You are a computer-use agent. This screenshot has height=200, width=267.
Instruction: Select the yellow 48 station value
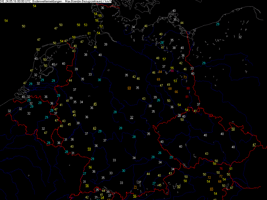(158, 58)
